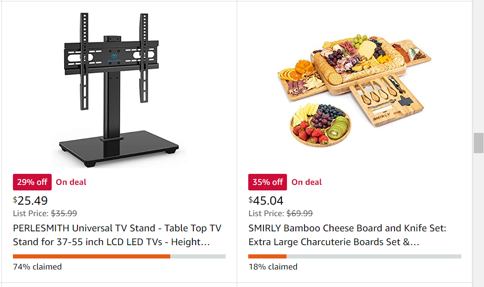Select the On deal label beside 29% off
Viewport: 484px width, 287px height.
71,182
